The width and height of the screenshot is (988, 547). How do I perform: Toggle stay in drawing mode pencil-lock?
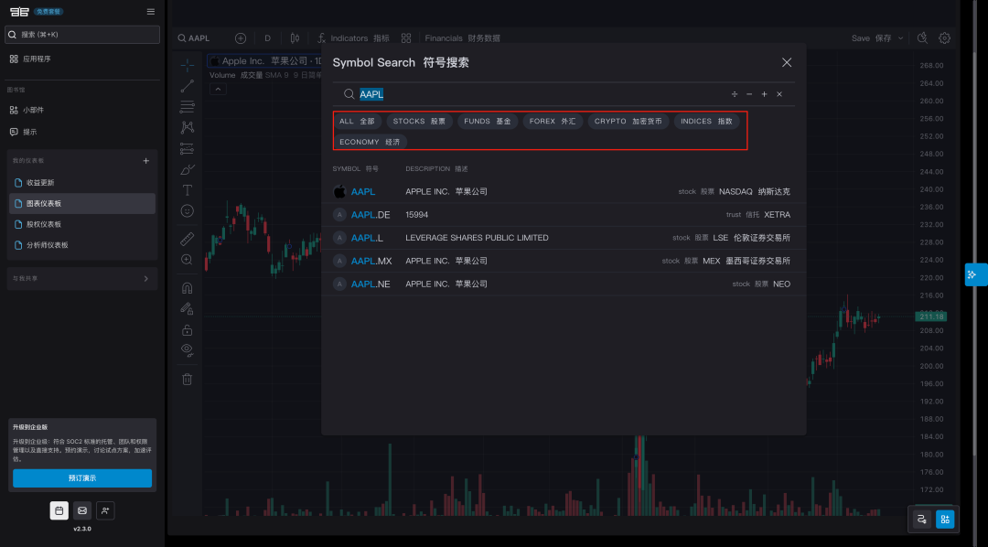(188, 309)
